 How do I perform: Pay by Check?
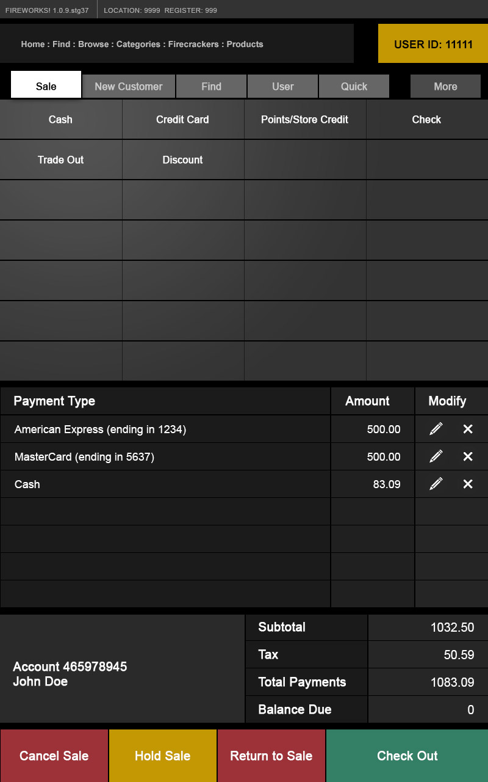tap(426, 120)
